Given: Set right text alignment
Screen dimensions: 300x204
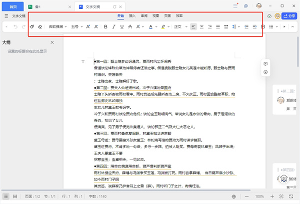Looking at the screenshot, I should [210, 27].
